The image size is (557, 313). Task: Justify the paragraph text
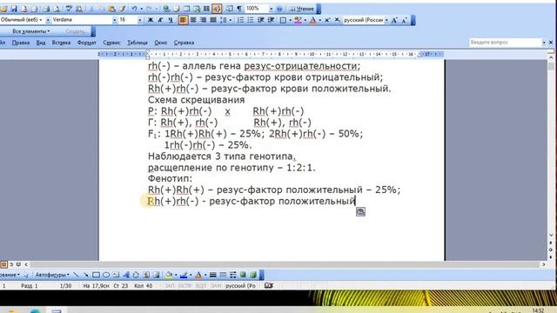[213, 20]
